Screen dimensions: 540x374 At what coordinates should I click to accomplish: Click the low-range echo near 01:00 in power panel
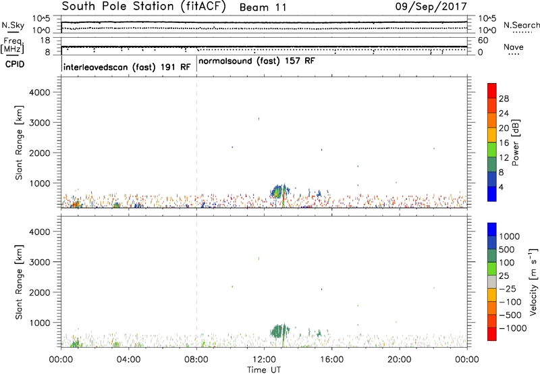75,203
